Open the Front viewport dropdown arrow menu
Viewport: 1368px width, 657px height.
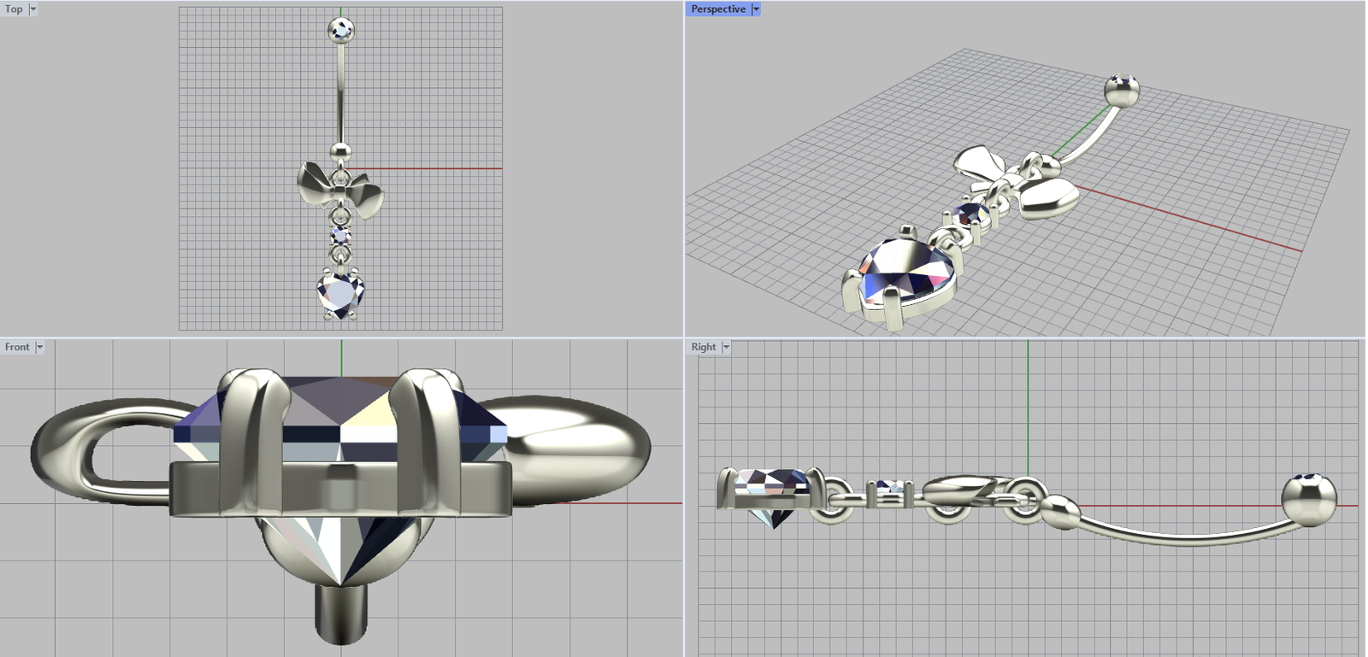(x=39, y=347)
